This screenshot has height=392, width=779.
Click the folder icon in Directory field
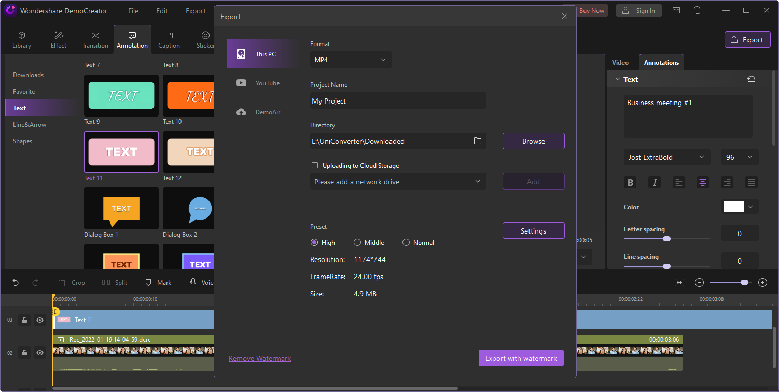pos(478,141)
